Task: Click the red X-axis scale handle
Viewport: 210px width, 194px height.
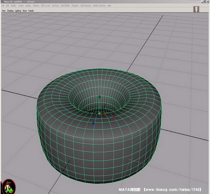Action: 114,117
